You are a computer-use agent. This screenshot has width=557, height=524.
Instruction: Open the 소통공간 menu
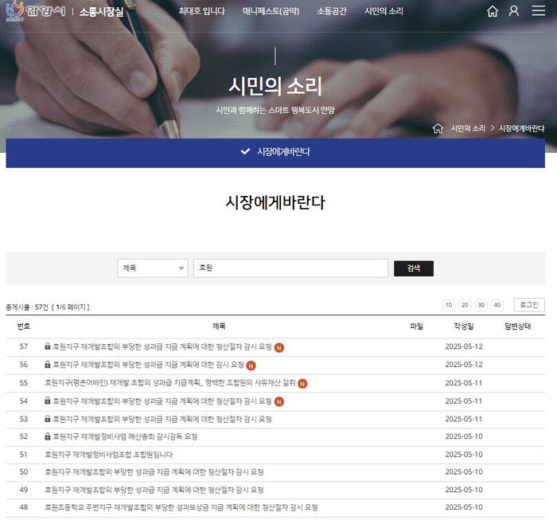pyautogui.click(x=332, y=11)
